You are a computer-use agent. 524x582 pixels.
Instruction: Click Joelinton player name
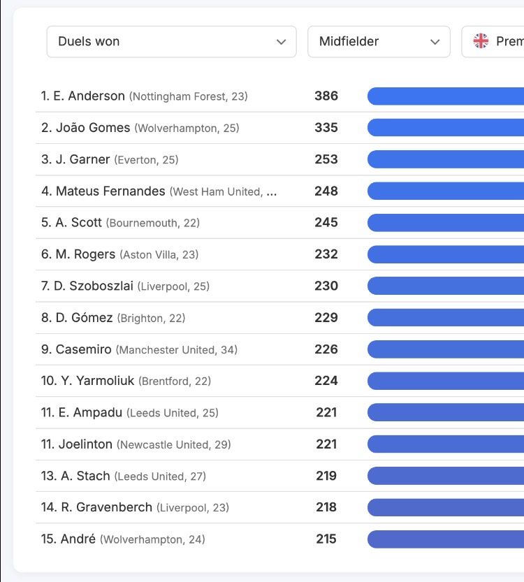(86, 444)
